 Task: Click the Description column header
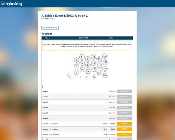[84, 38]
